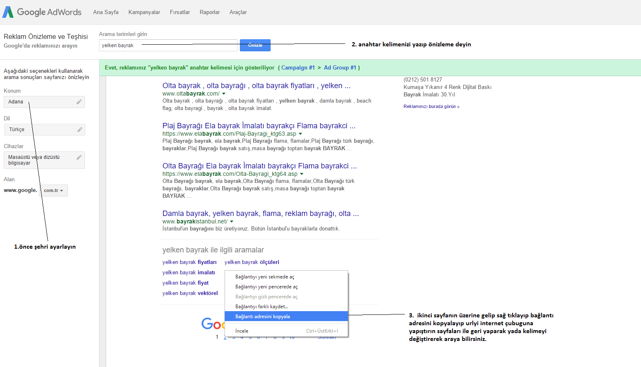The height and width of the screenshot is (367, 641).
Task: Click the Dil label
Action: (7, 119)
